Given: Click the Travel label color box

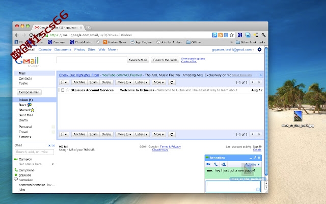Looking at the screenshot, I should tap(53, 132).
